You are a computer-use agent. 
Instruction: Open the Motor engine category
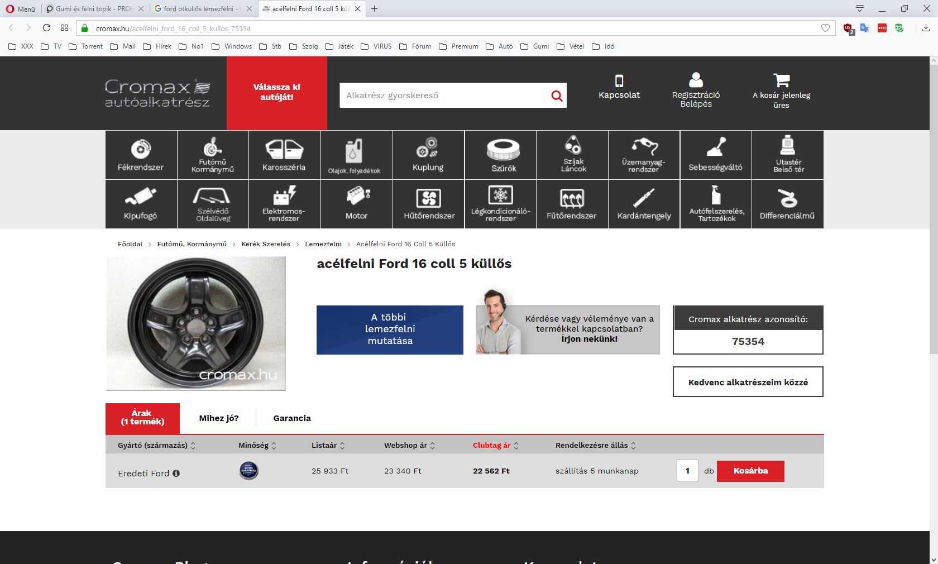point(356,204)
